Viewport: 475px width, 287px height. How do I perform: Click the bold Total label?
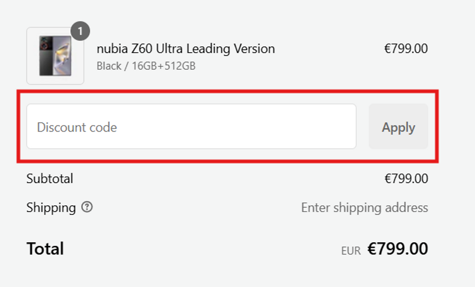pyautogui.click(x=45, y=249)
